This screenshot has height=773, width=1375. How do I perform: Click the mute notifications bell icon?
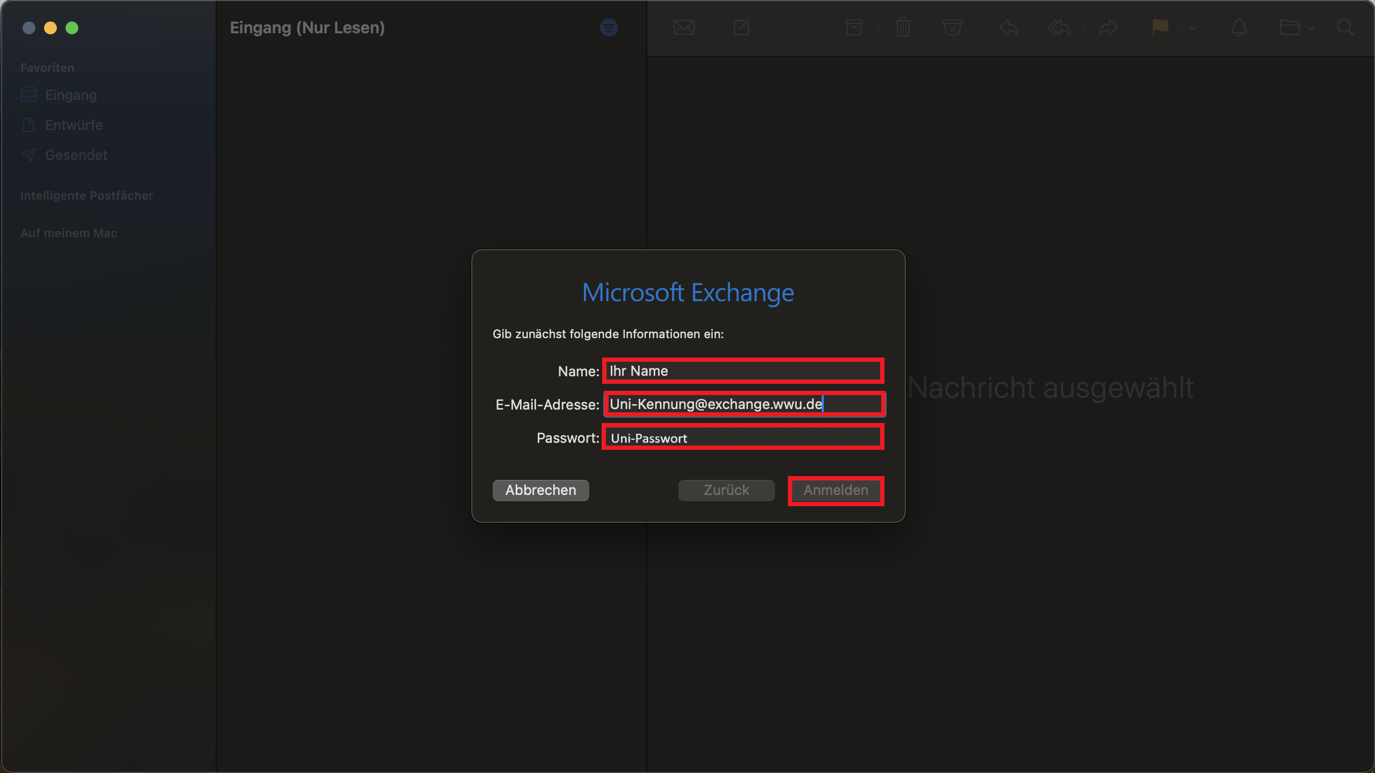point(1239,27)
